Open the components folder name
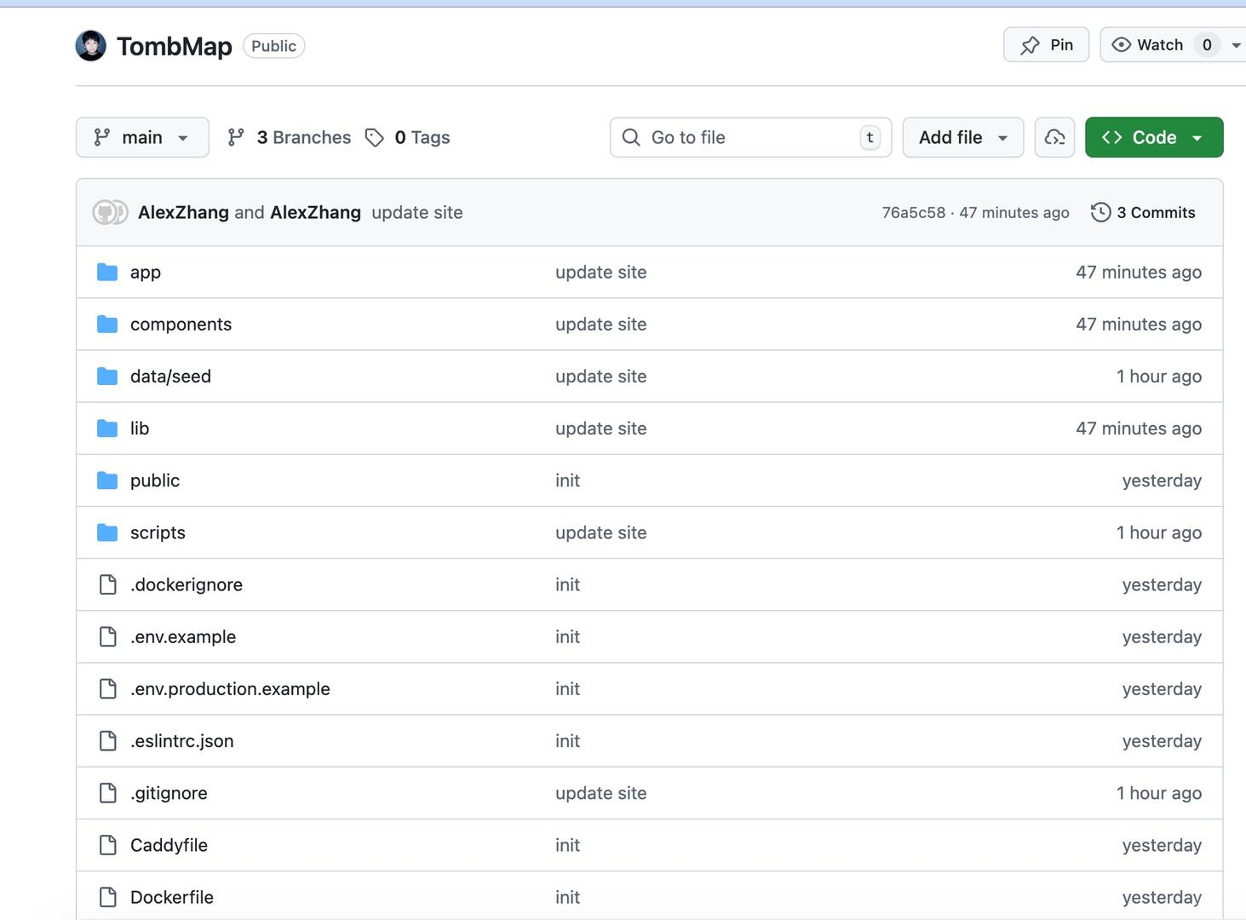This screenshot has width=1246, height=920. (181, 324)
